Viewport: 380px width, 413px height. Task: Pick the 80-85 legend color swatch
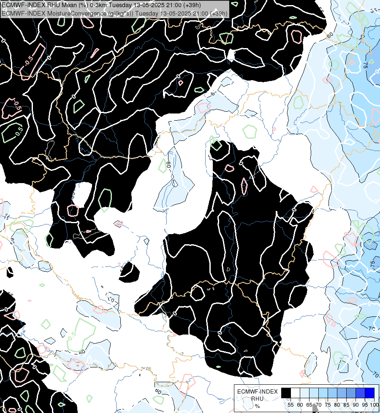(342, 393)
